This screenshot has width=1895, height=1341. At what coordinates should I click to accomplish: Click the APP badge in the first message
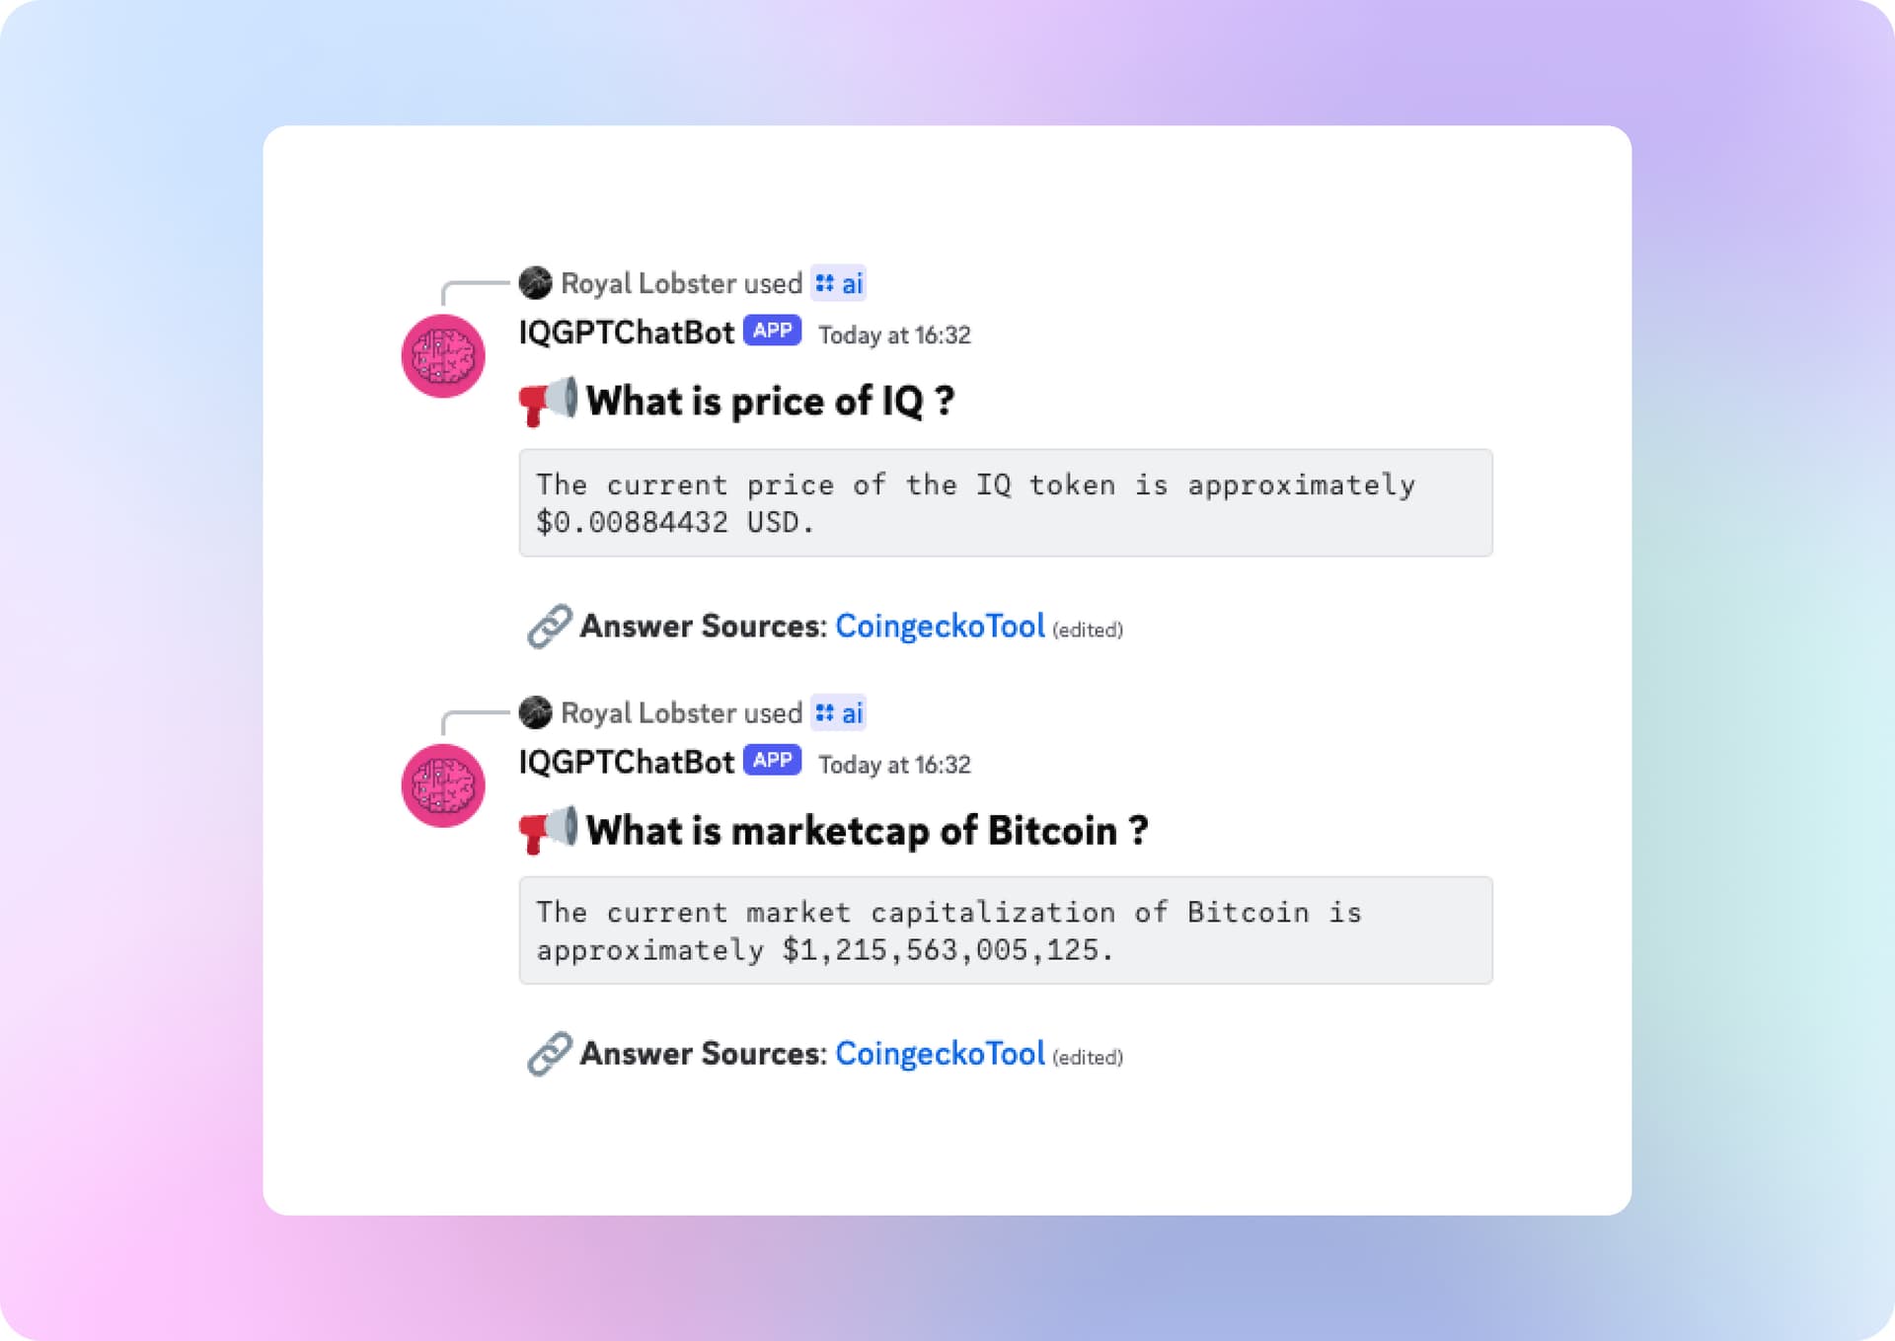point(772,332)
